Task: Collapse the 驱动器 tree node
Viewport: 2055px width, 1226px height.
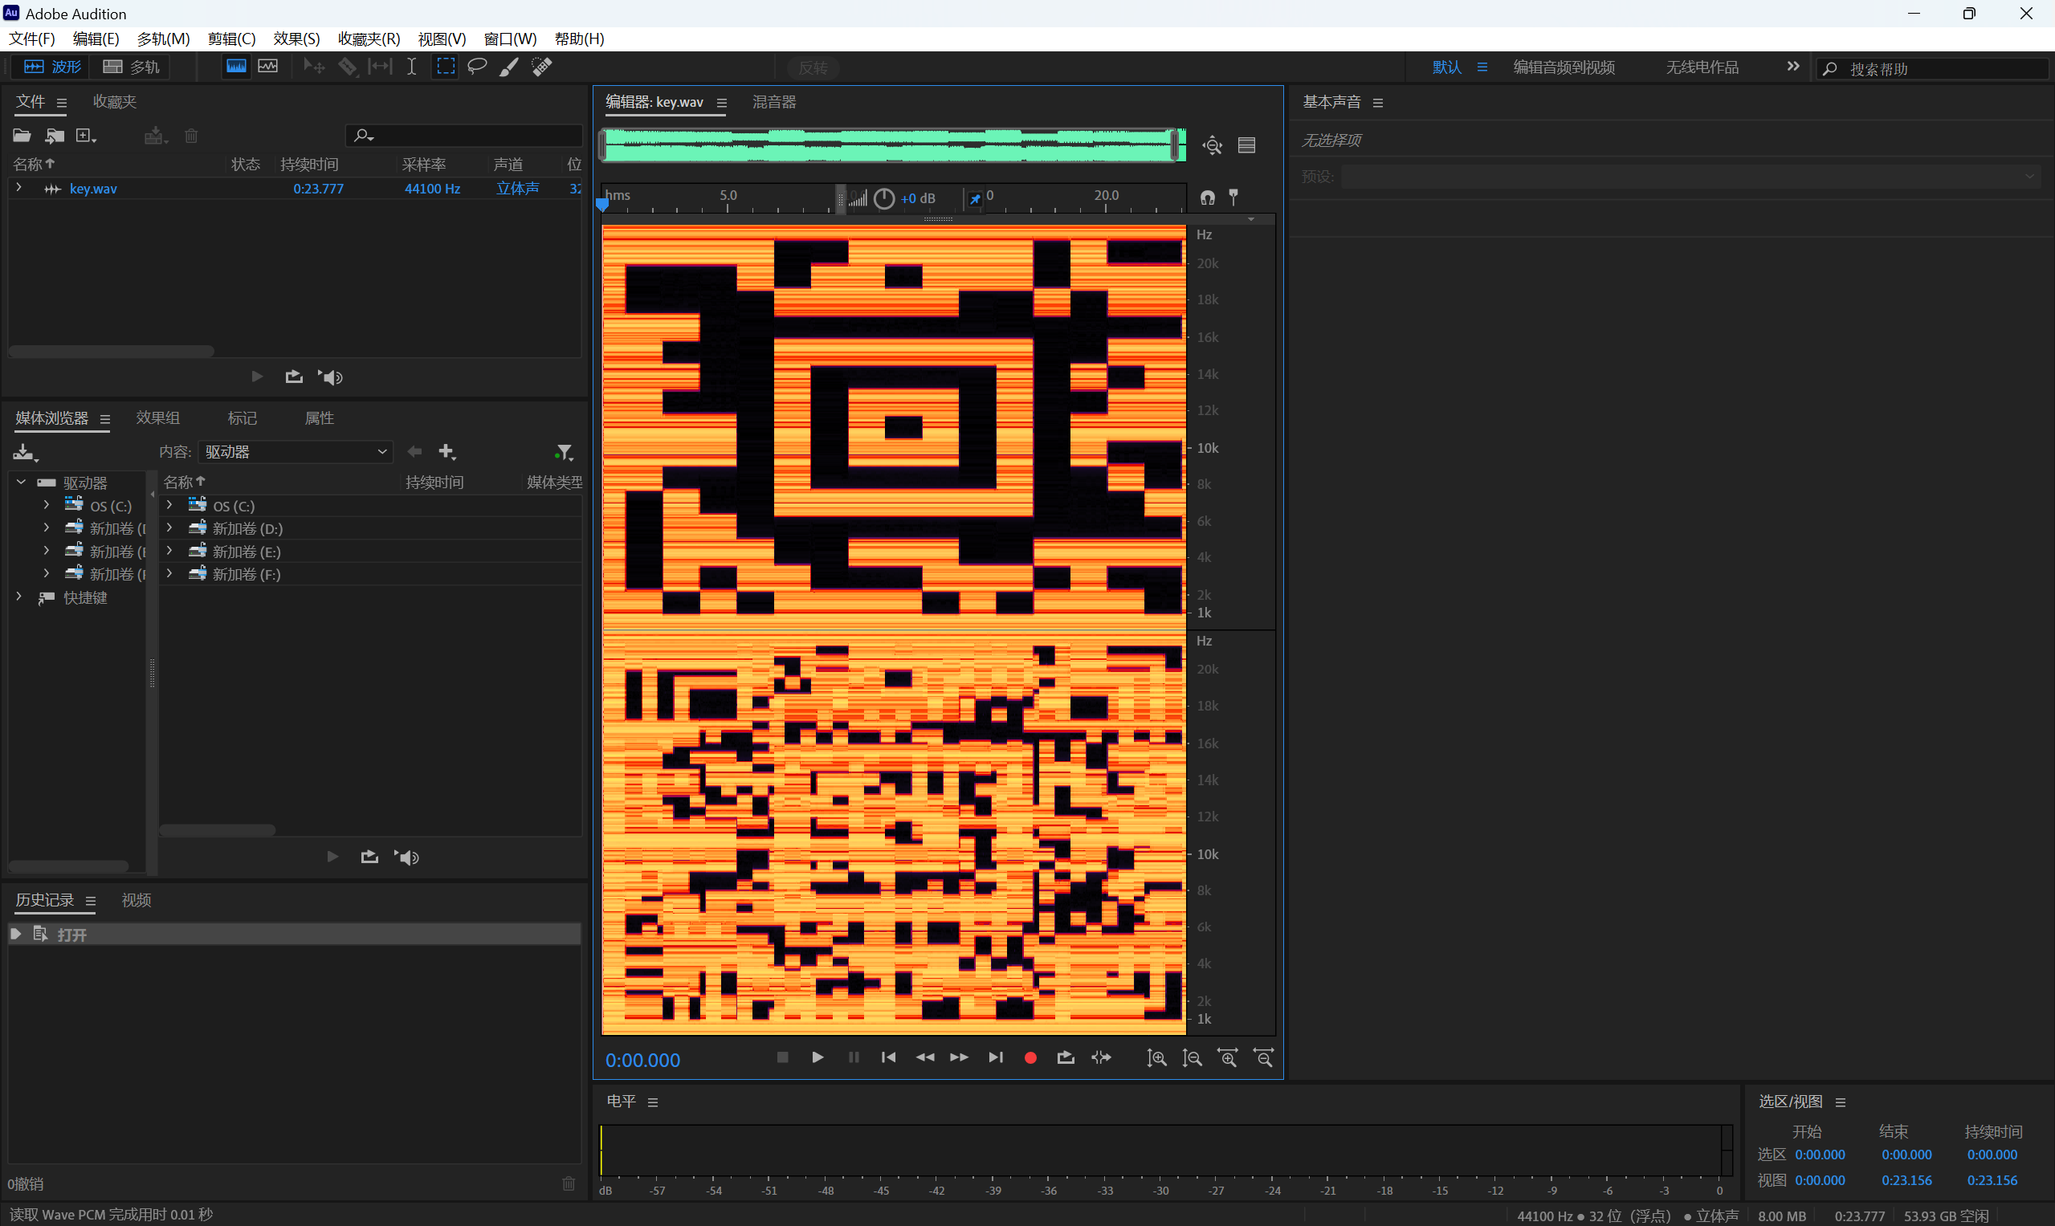Action: pos(21,482)
